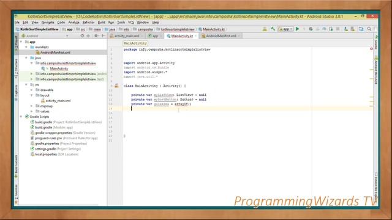
Task: Click the Search Everywhere magnifier icon
Action: click(369, 29)
